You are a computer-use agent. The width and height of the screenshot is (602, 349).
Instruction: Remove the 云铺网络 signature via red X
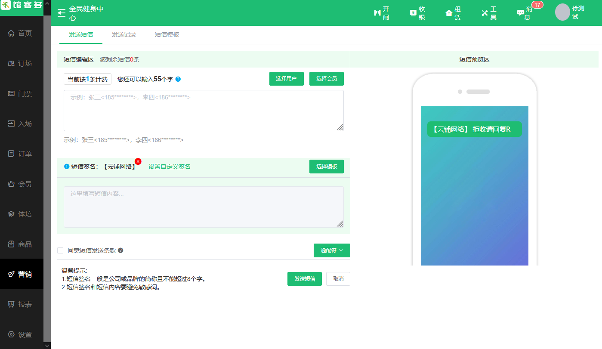click(x=138, y=161)
